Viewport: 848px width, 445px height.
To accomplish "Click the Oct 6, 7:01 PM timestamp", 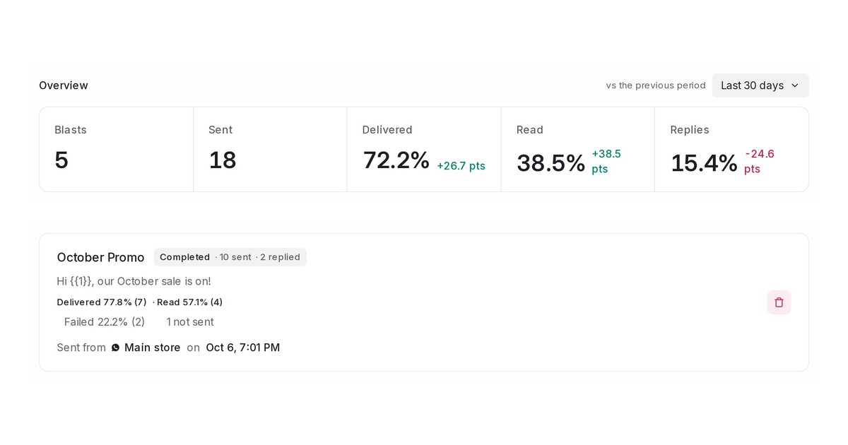I will [243, 348].
